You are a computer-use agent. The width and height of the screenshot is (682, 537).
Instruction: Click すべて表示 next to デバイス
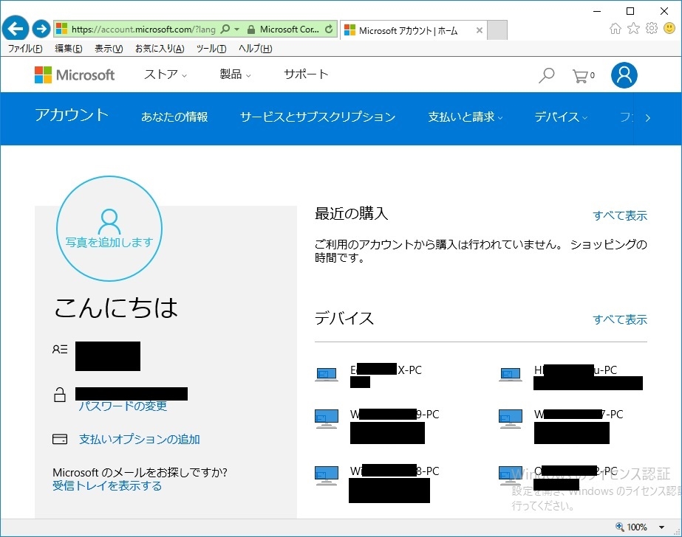click(x=620, y=320)
